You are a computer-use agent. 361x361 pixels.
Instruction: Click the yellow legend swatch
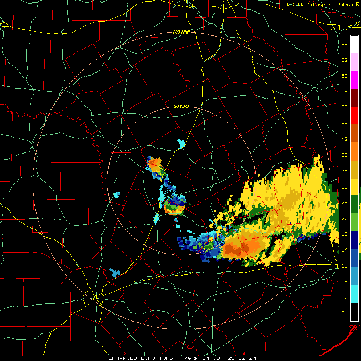(354, 187)
